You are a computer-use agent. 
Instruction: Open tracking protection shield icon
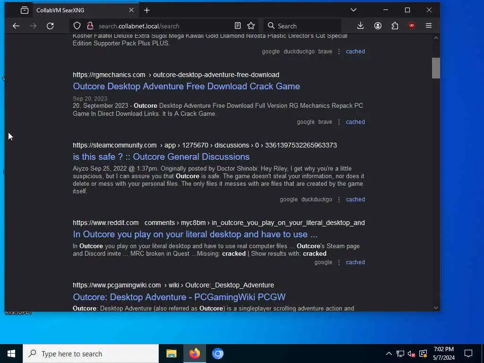(x=77, y=26)
